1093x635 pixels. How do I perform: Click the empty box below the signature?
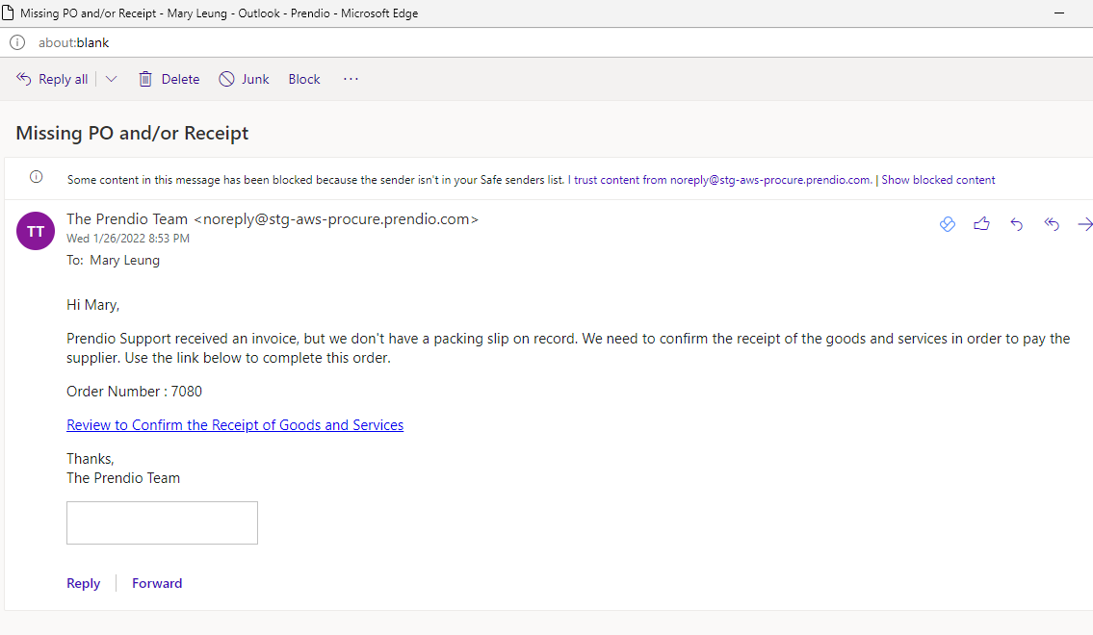tap(162, 522)
